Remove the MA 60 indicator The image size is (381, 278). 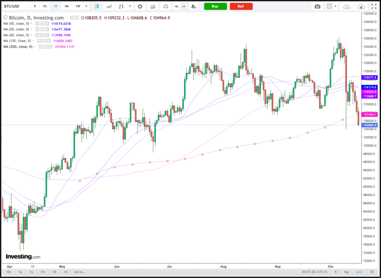point(47,35)
